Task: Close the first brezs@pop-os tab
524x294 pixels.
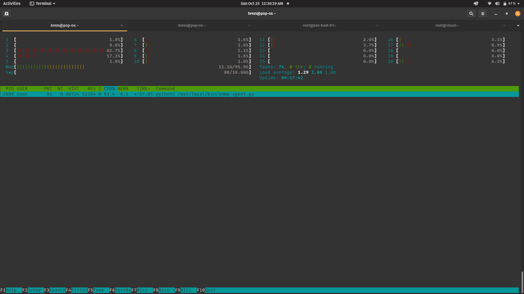Action: (122, 26)
